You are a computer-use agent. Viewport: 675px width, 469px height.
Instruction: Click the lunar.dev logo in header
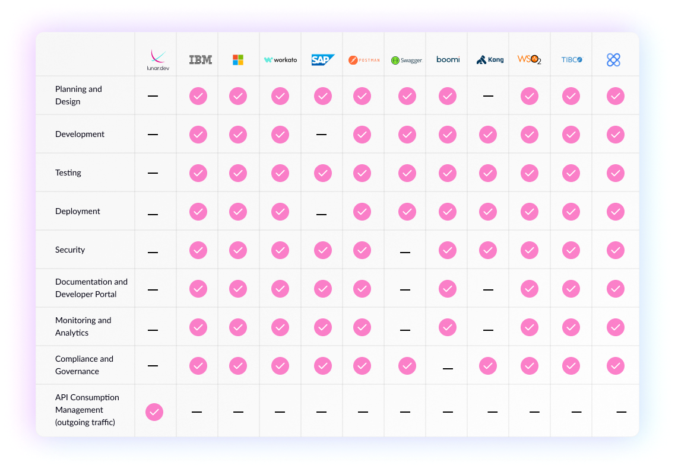[x=156, y=60]
